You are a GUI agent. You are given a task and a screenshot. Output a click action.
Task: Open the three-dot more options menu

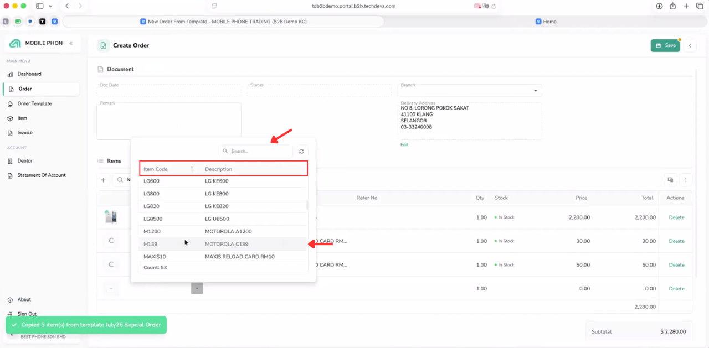tap(686, 180)
